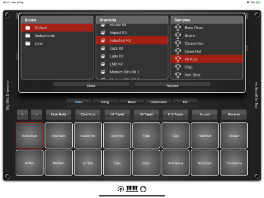This screenshot has height=198, width=264.
Task: Tap the upload arrow icon in bottom bar
Action: 121,189
